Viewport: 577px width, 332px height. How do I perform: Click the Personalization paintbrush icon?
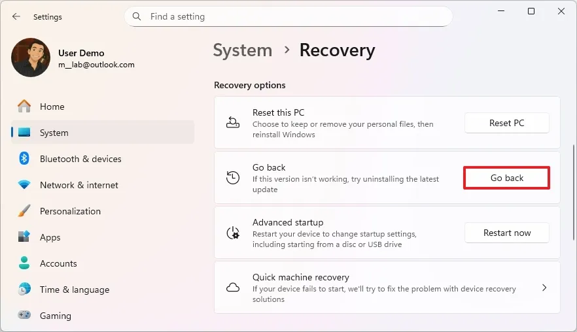(x=24, y=211)
